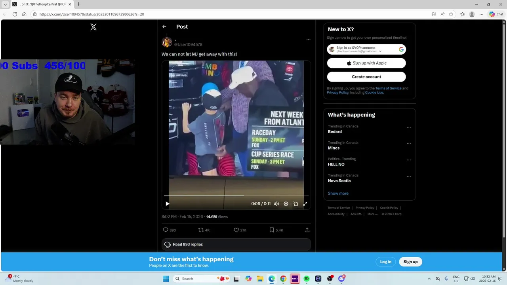Open more options for Nova Scotia trend
Screen dimensions: 507x285
pyautogui.click(x=409, y=177)
